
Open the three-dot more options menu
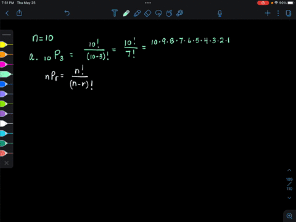point(278,14)
